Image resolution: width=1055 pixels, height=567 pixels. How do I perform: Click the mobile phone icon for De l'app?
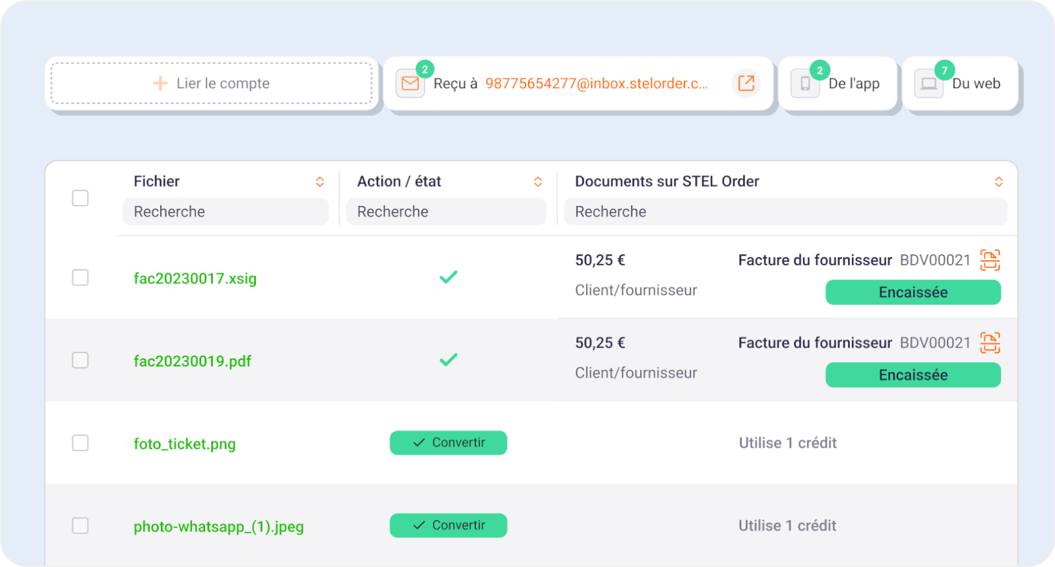pos(804,84)
